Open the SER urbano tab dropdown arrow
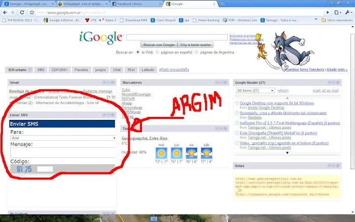355x222 pixels. point(30,70)
